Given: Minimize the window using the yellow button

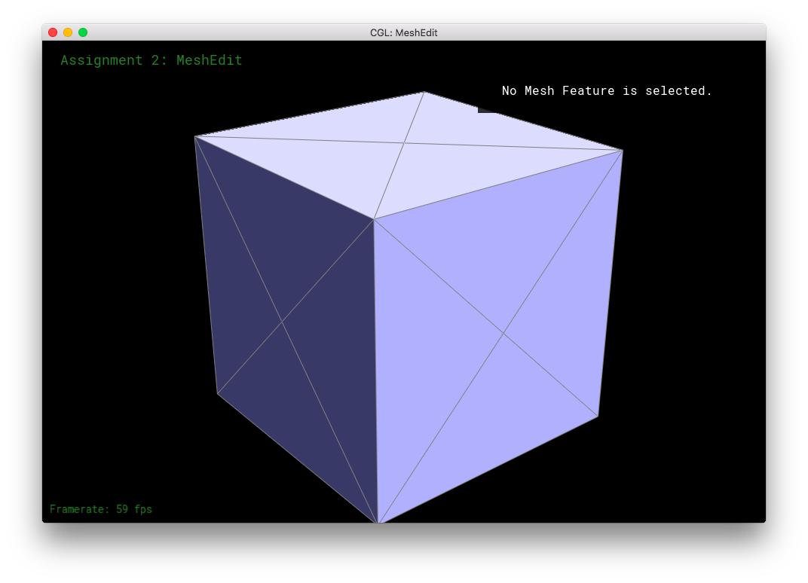Looking at the screenshot, I should click(68, 32).
